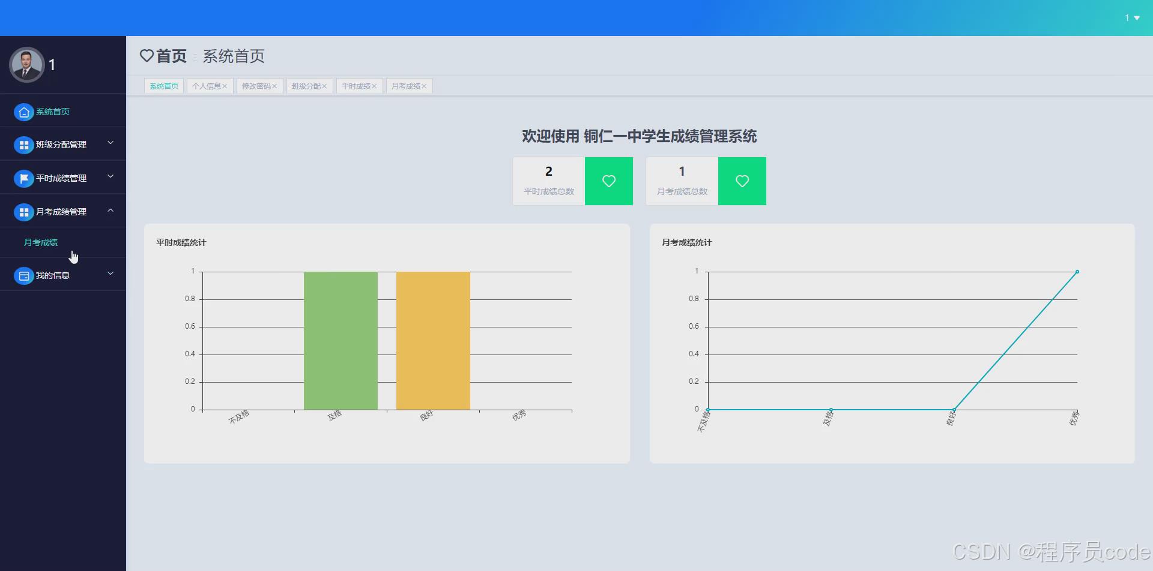Collapse the 月考成绩管理 sidebar menu
Image resolution: width=1153 pixels, height=571 pixels.
pyautogui.click(x=110, y=211)
